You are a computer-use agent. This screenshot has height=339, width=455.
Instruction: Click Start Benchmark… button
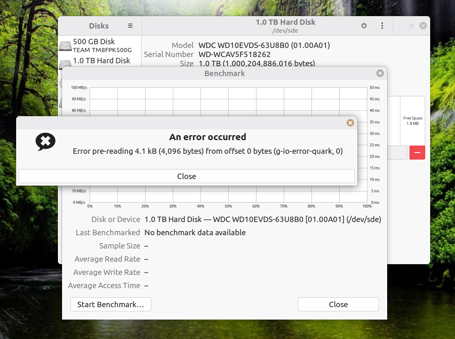click(110, 304)
